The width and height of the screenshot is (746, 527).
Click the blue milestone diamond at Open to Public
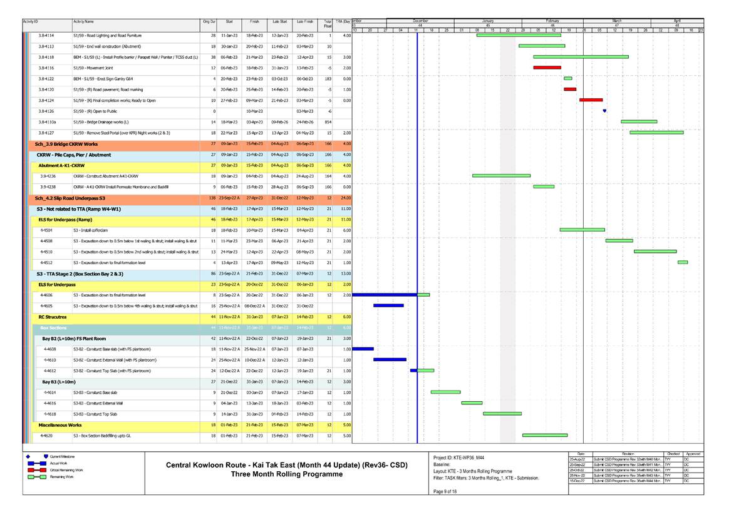[604, 110]
